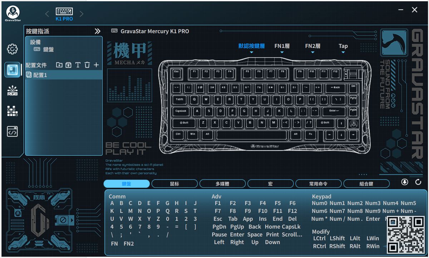Open the settings gear in the sidebar
Screen dimensions: 429x258
(13, 49)
